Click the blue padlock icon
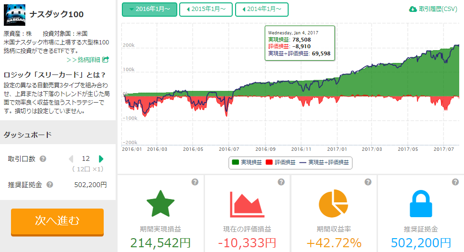This screenshot has height=252, width=464. pyautogui.click(x=421, y=203)
